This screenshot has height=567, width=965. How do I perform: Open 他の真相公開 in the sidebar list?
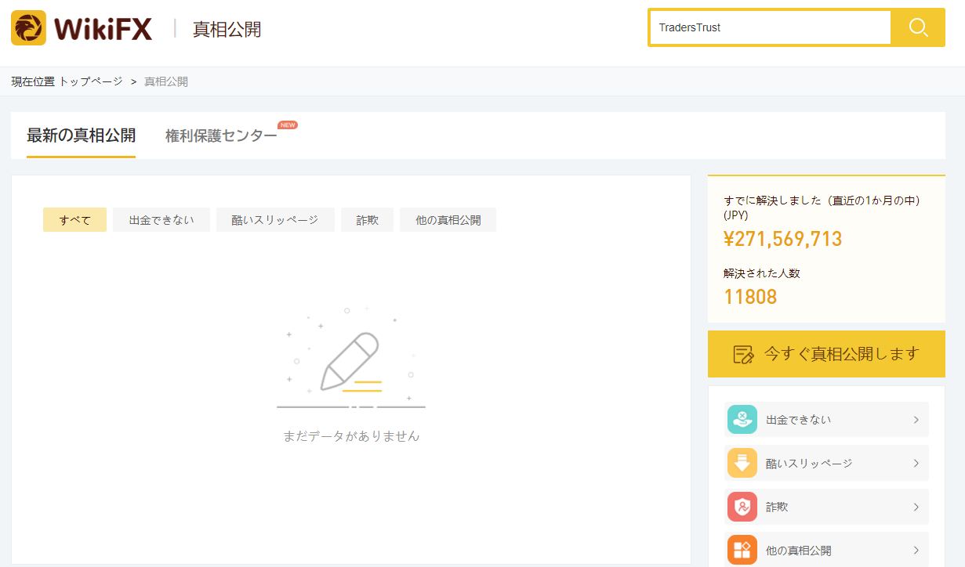[827, 550]
